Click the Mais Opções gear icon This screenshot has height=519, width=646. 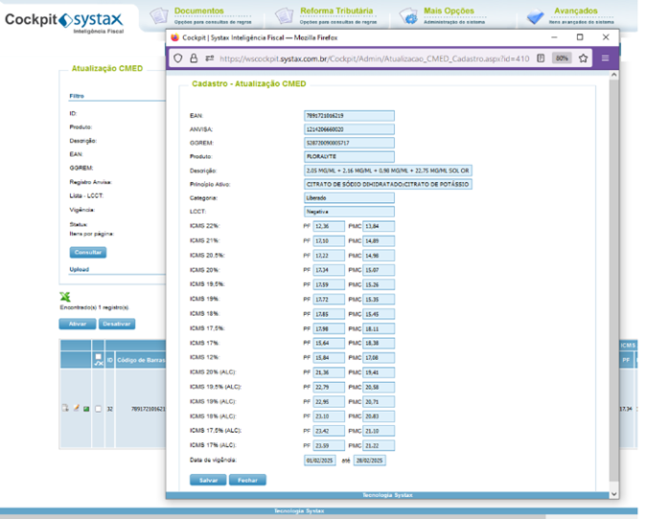point(408,16)
